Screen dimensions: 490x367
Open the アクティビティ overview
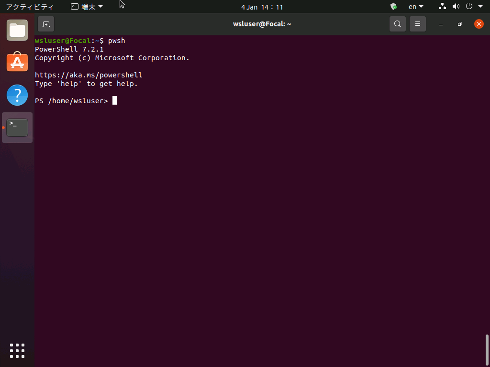(x=30, y=7)
